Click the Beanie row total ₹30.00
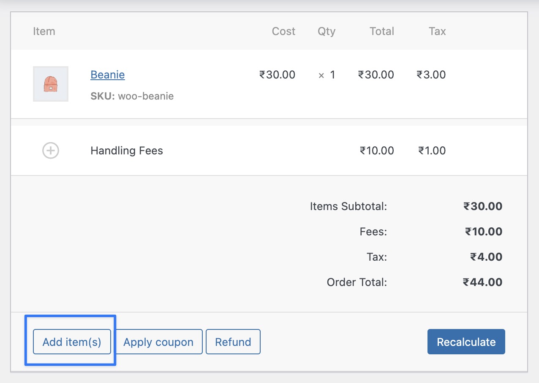The image size is (539, 383). tap(376, 75)
